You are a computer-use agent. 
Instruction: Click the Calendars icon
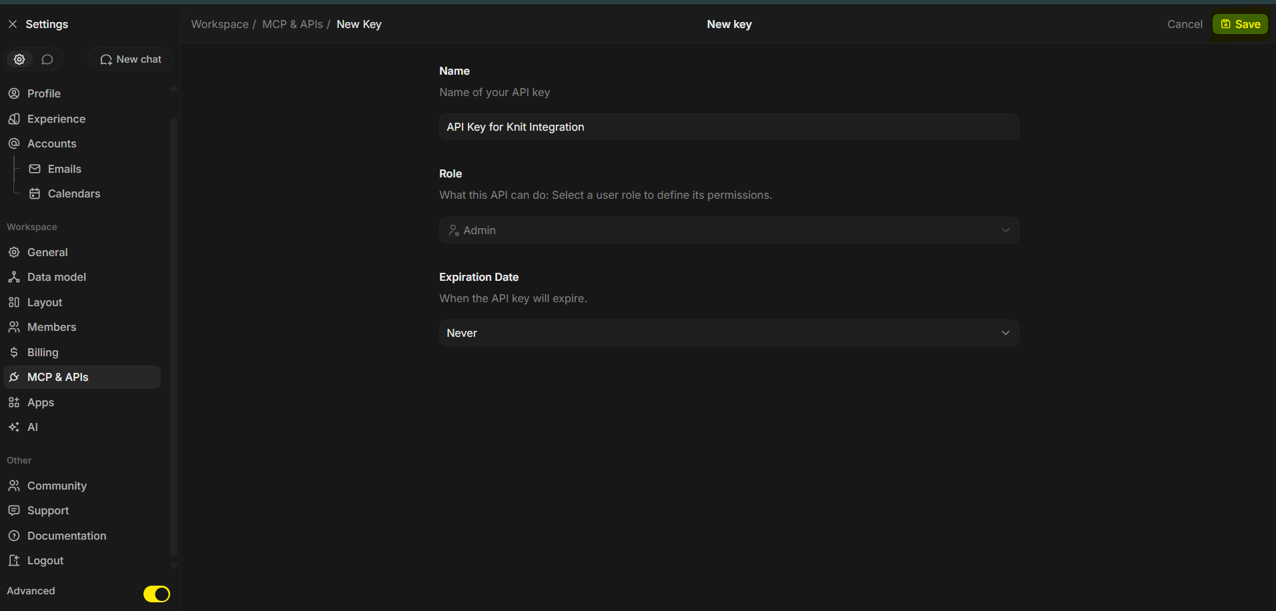[35, 193]
